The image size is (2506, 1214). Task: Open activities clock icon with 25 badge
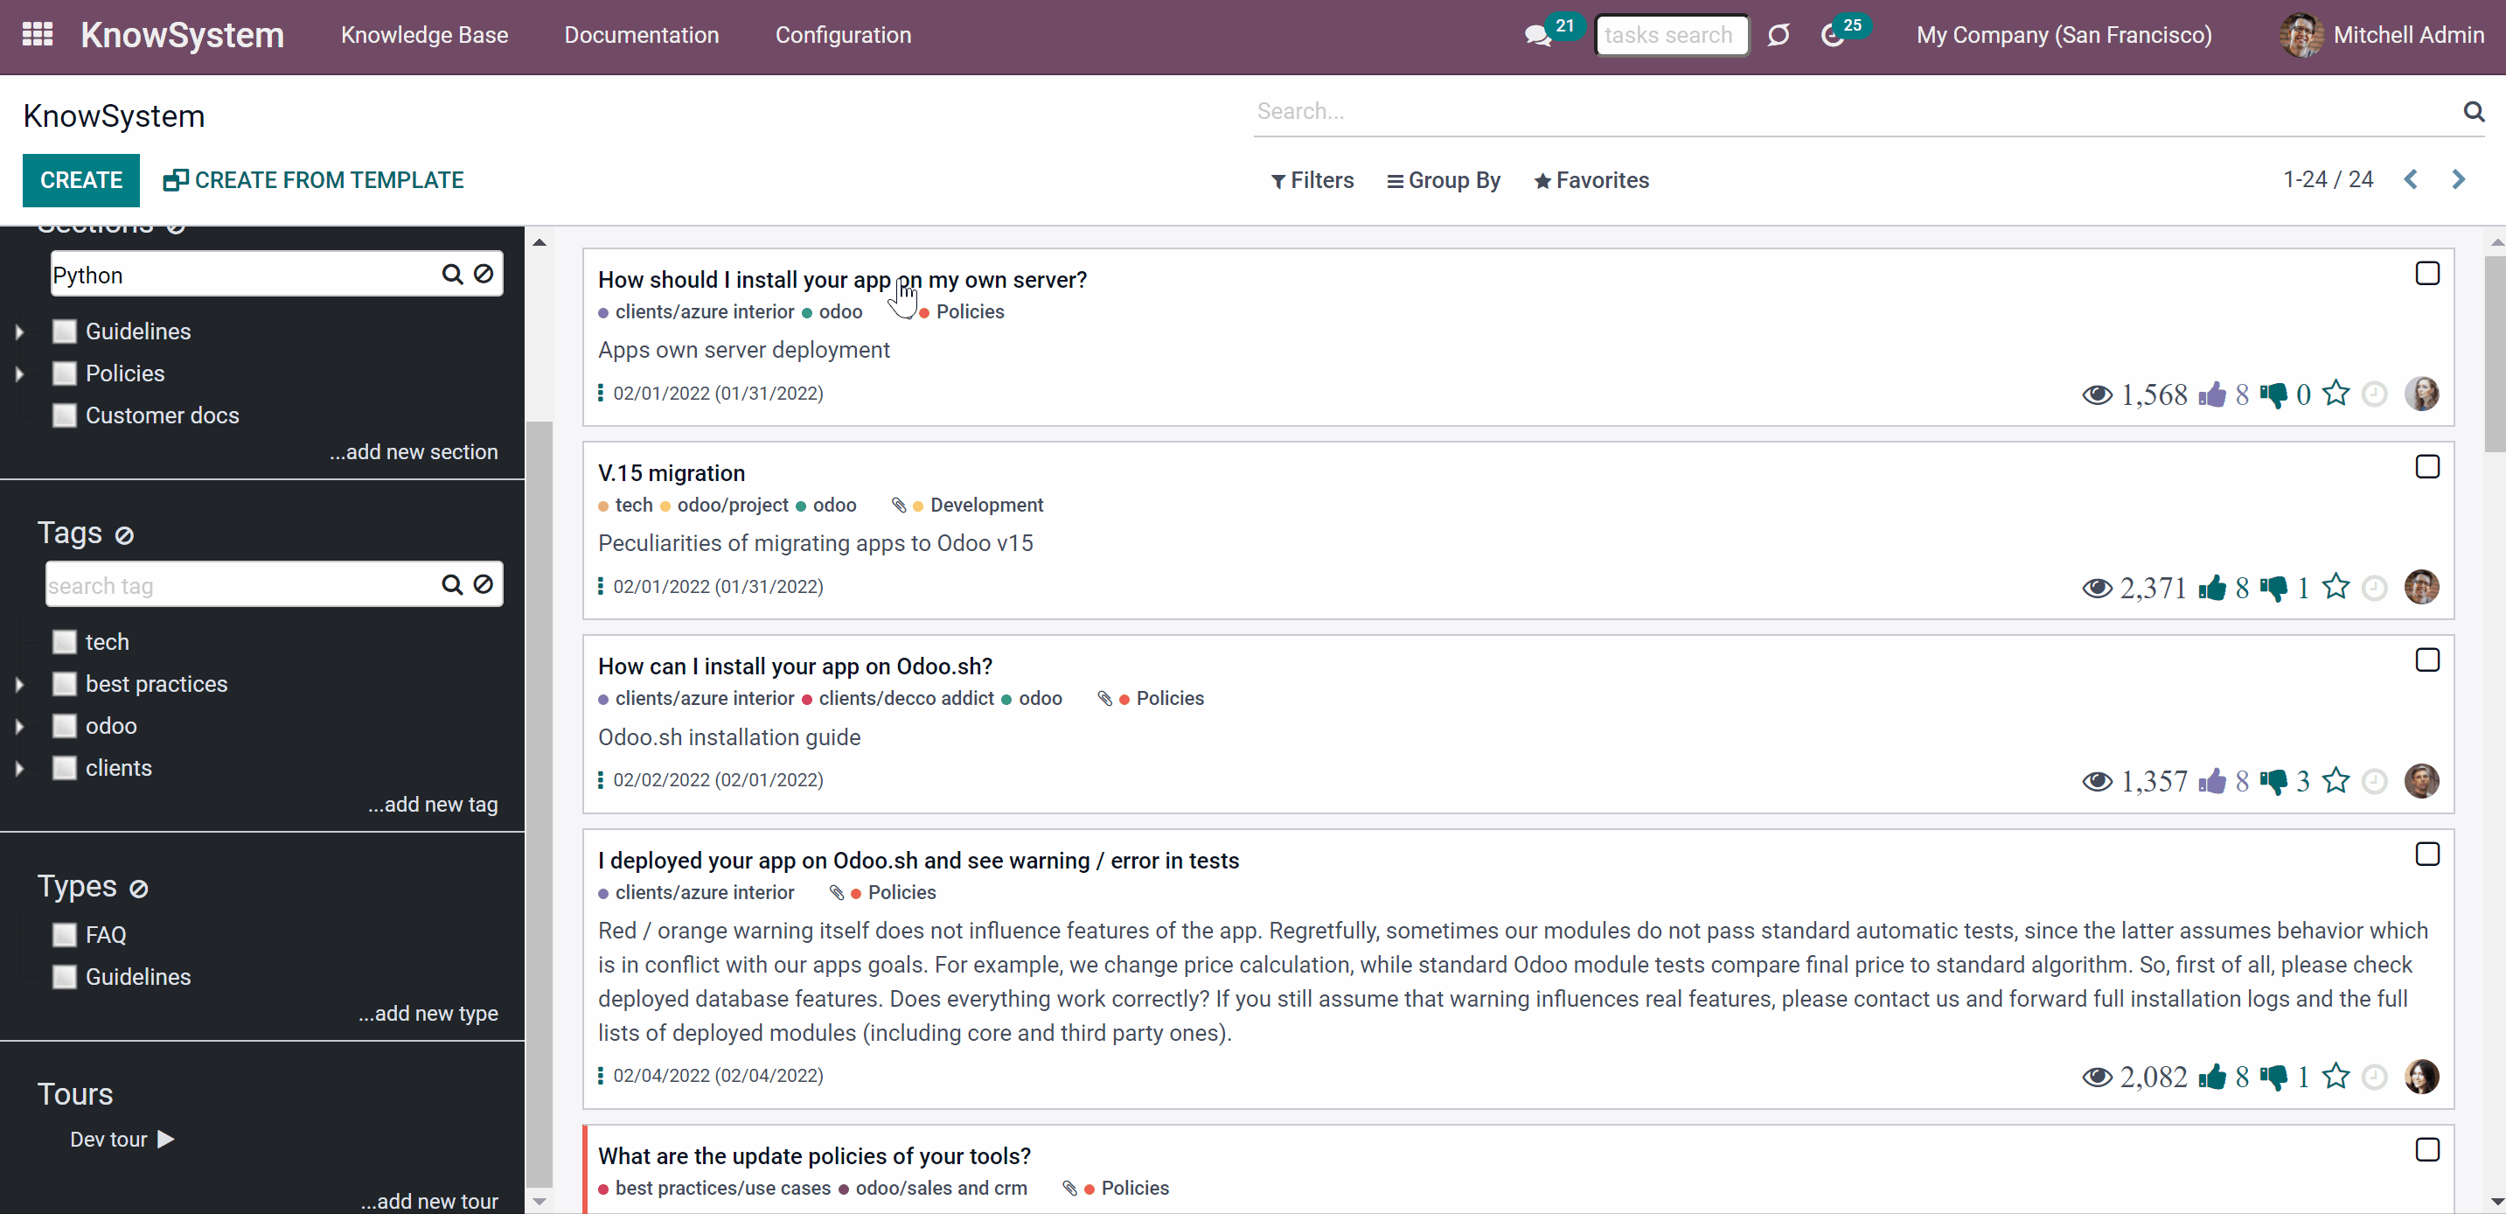[1832, 36]
